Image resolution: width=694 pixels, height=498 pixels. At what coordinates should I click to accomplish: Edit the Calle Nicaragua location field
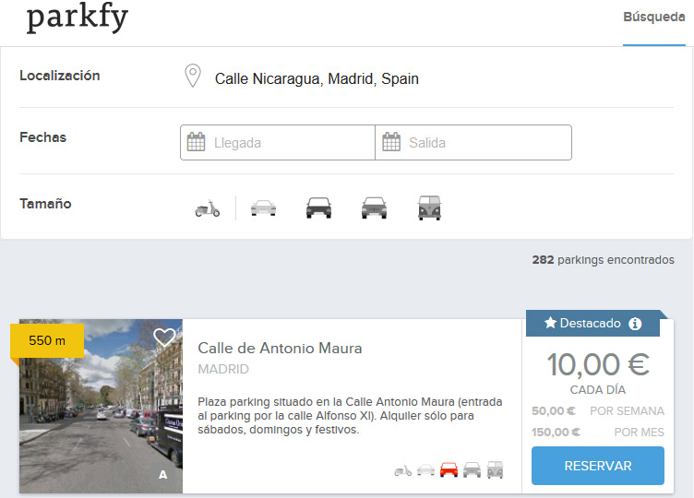coord(317,78)
